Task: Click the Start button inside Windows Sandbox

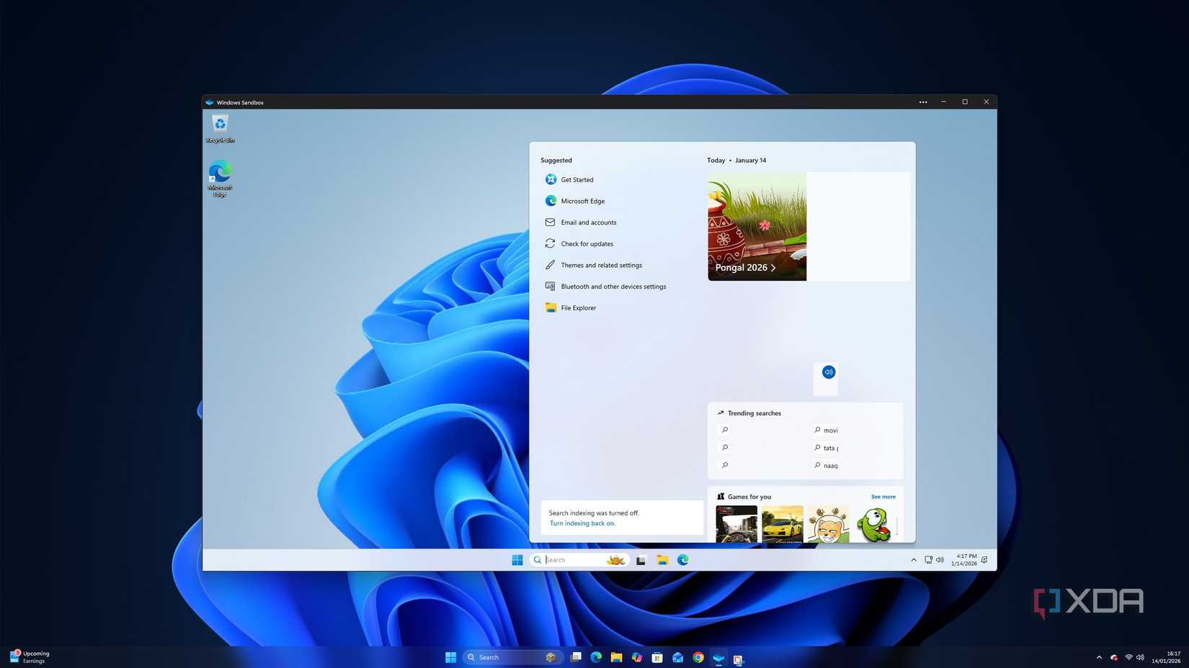Action: pos(517,559)
